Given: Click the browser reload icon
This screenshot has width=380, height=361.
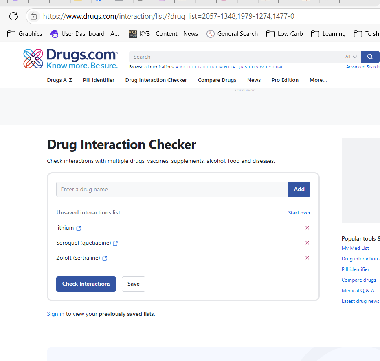Looking at the screenshot, I should click(13, 16).
